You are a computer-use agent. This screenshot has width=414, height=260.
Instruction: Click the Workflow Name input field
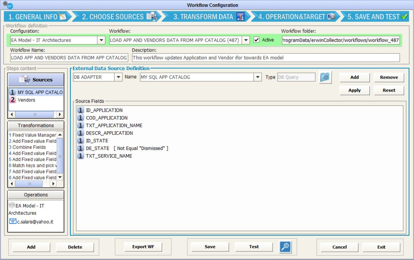point(69,58)
